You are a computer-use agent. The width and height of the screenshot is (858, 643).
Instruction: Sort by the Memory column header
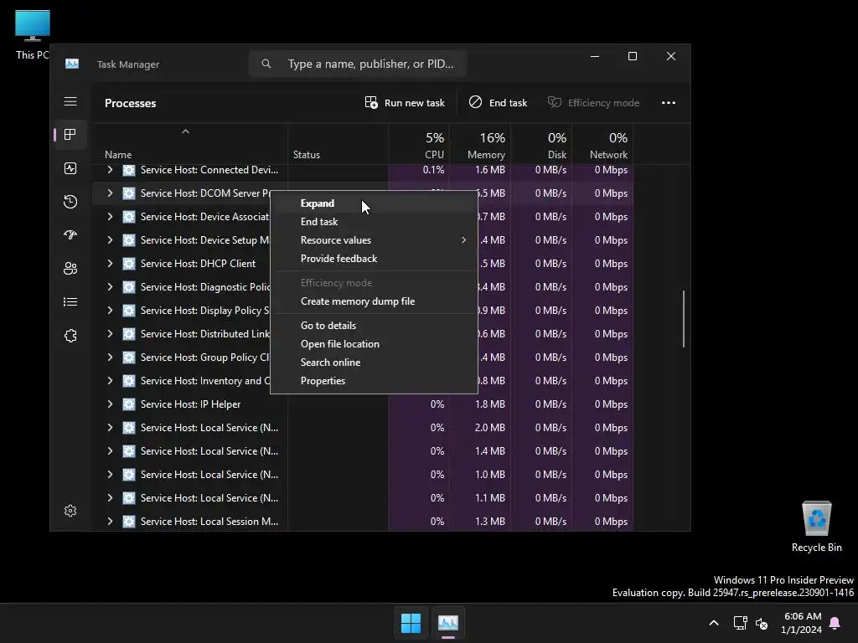(x=480, y=144)
